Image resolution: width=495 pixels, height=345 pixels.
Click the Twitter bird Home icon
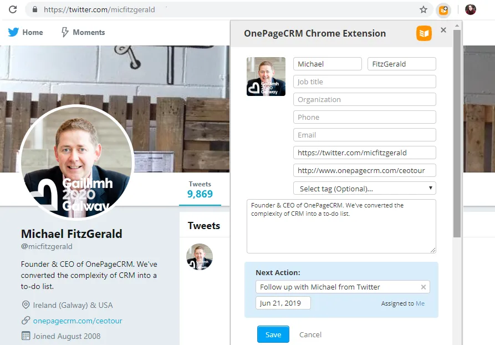pos(13,32)
